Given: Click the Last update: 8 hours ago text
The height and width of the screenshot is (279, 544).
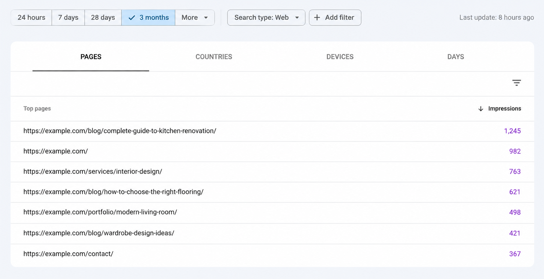Looking at the screenshot, I should pyautogui.click(x=496, y=18).
